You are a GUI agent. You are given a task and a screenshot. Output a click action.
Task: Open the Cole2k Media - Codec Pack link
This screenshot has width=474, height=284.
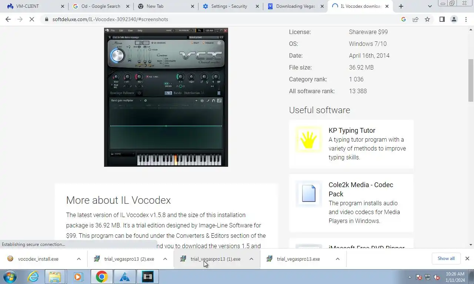tap(361, 189)
